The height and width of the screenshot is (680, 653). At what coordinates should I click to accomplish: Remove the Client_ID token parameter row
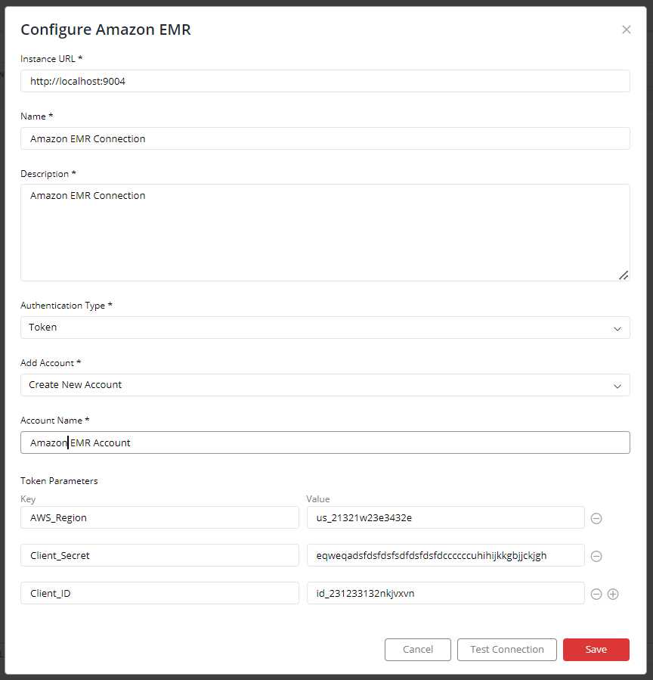point(596,594)
